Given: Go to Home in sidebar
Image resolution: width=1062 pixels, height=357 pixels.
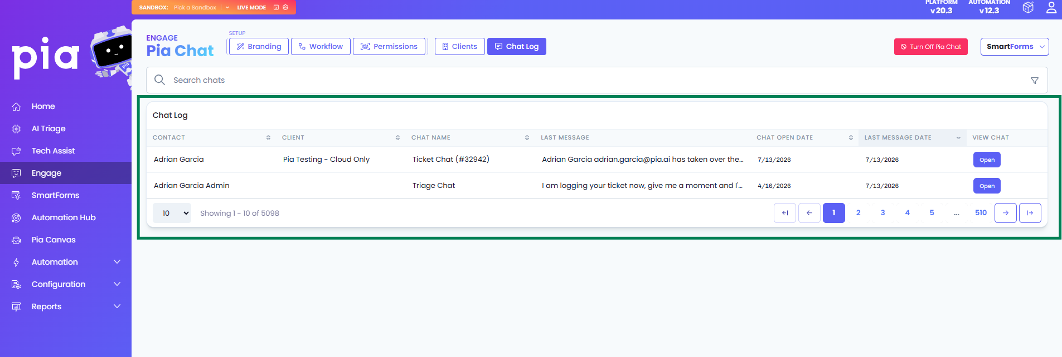Looking at the screenshot, I should 43,106.
